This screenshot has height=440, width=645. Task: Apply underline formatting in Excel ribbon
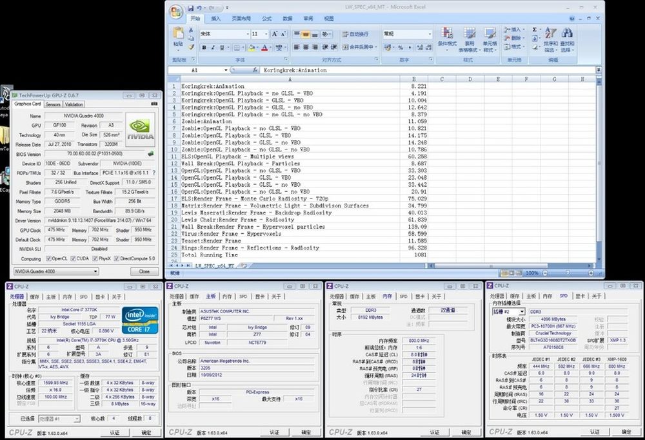(222, 48)
